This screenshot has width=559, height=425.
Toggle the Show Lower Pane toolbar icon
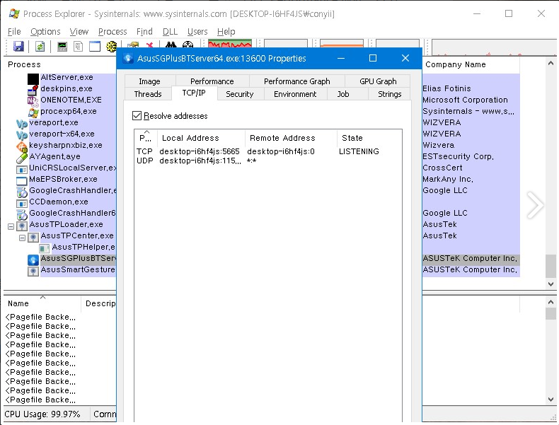click(x=95, y=47)
